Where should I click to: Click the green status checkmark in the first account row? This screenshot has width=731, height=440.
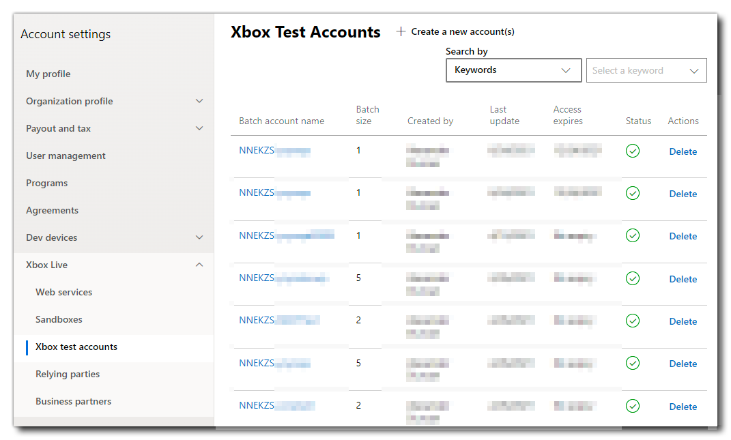tap(632, 151)
